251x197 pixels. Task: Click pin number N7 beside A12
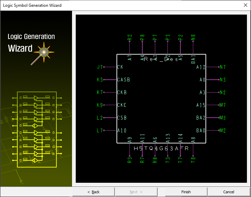click(x=222, y=67)
